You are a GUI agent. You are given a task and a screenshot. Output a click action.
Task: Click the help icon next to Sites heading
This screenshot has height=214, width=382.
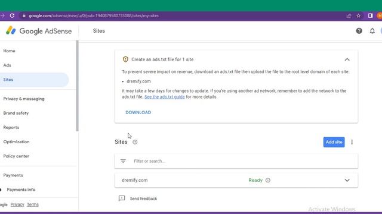(135, 142)
